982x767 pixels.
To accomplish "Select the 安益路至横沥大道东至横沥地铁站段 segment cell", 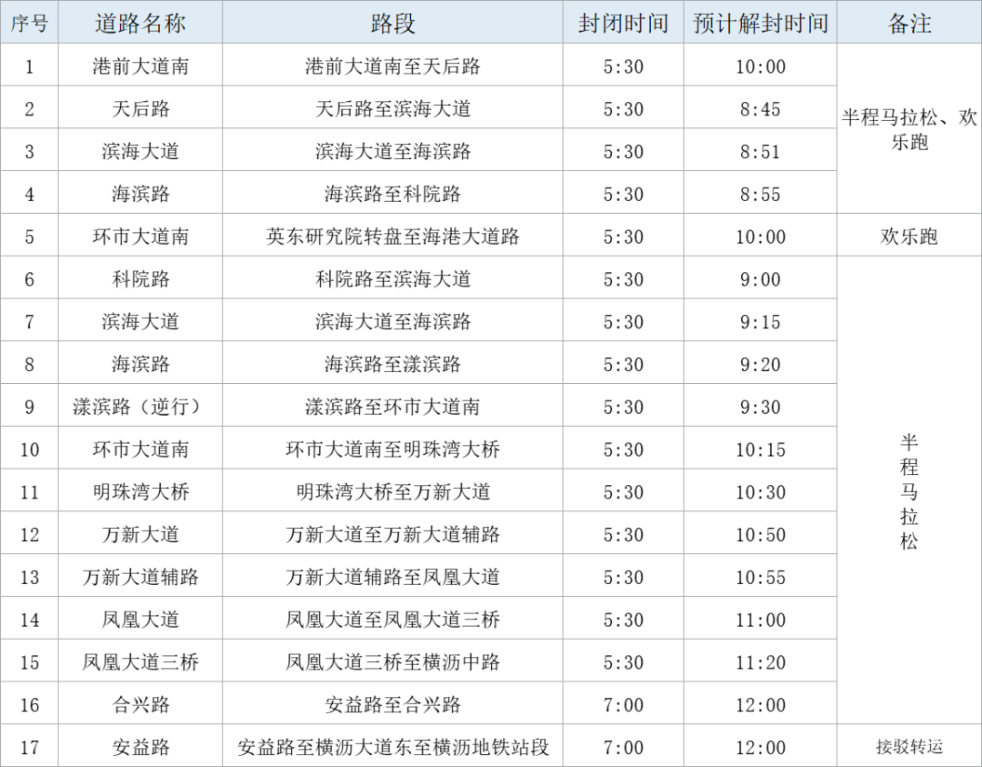I will point(393,748).
